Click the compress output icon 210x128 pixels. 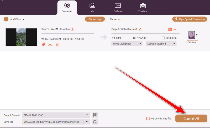175,29
